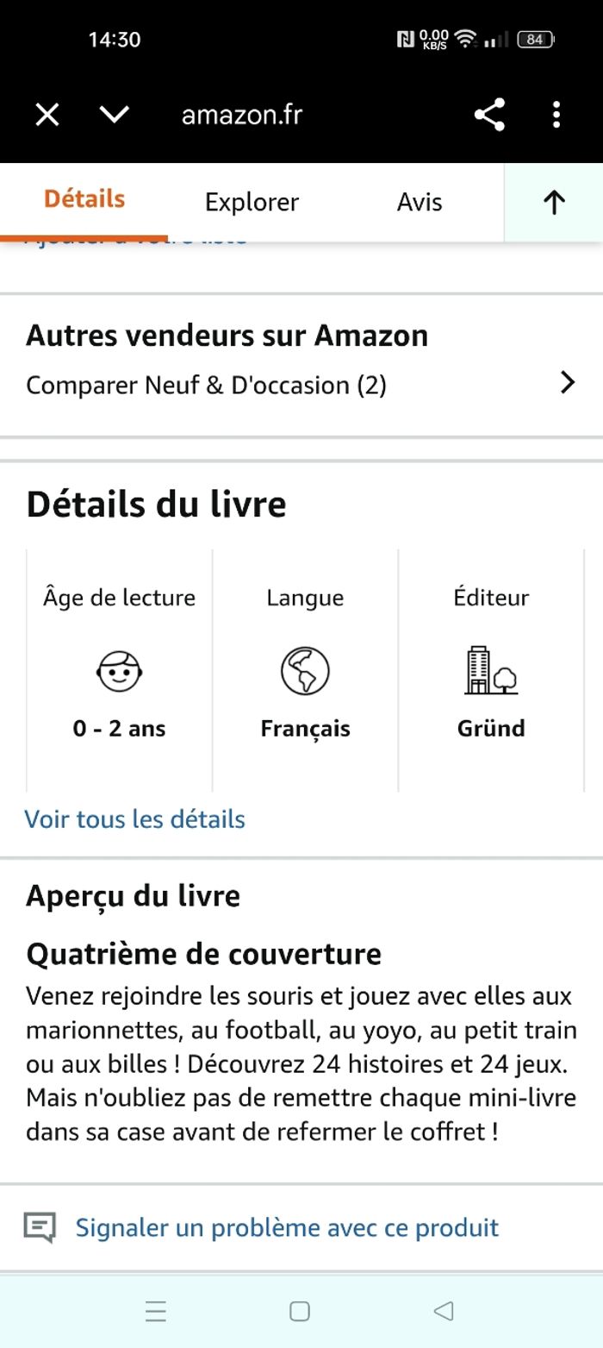603x1348 pixels.
Task: Open the Voir tous les détails link
Action: 135,819
